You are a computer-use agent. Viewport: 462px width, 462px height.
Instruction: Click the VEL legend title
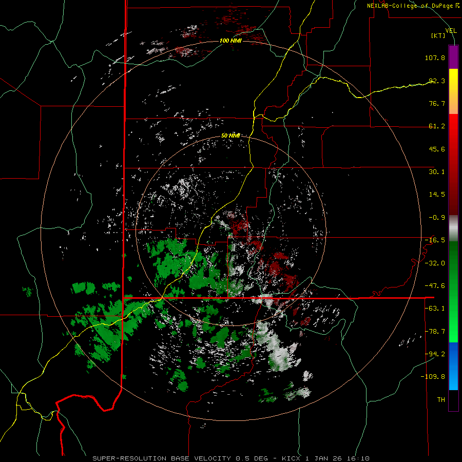click(451, 31)
